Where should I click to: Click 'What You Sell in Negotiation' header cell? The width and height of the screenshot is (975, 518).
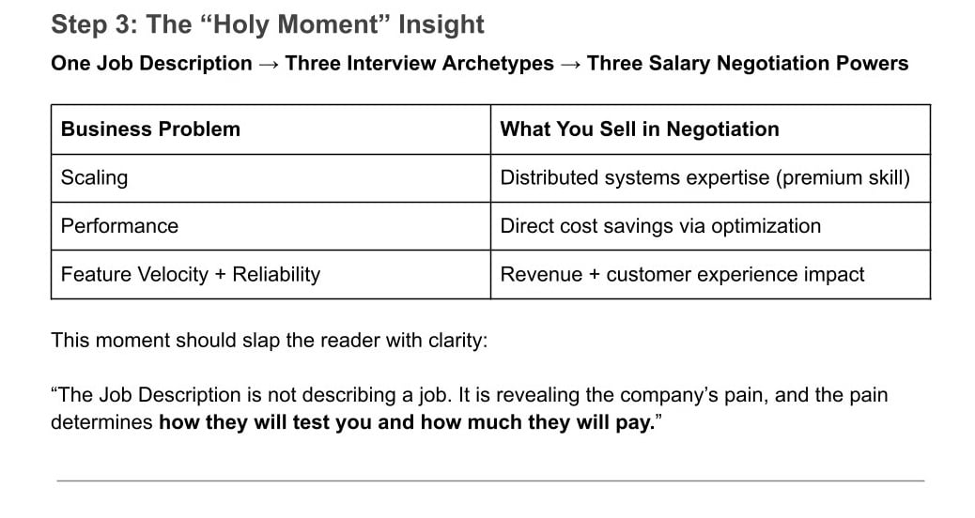(710, 129)
